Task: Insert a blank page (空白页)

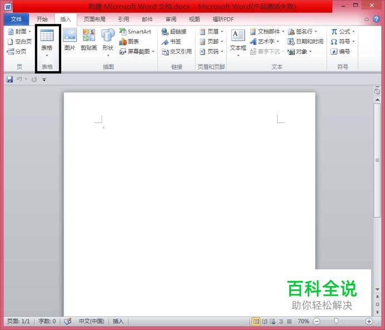Action: (19, 42)
